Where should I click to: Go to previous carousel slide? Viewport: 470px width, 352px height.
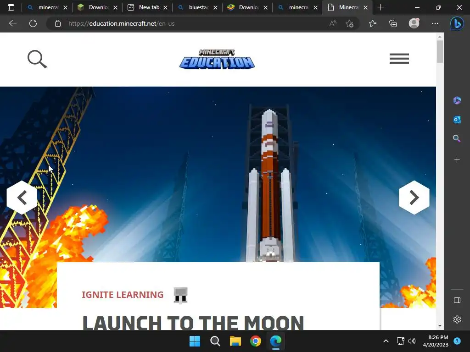(x=22, y=198)
